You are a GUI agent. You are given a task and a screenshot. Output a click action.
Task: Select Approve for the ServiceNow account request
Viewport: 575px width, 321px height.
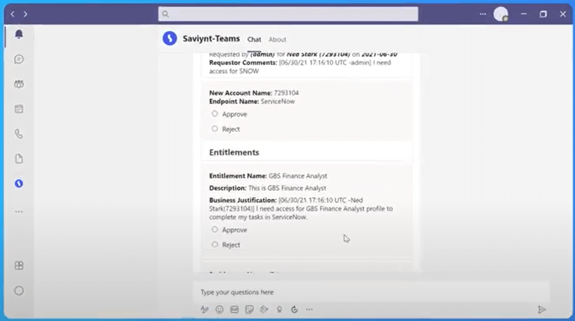pyautogui.click(x=215, y=113)
